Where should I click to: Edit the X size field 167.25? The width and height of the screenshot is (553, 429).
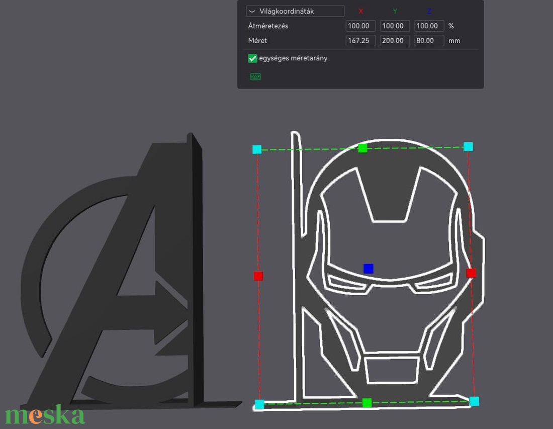click(360, 41)
